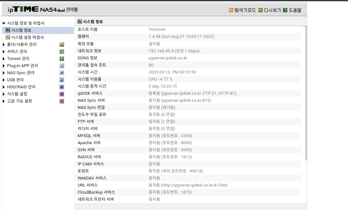Click the USB 관리 USB icon

62,80
